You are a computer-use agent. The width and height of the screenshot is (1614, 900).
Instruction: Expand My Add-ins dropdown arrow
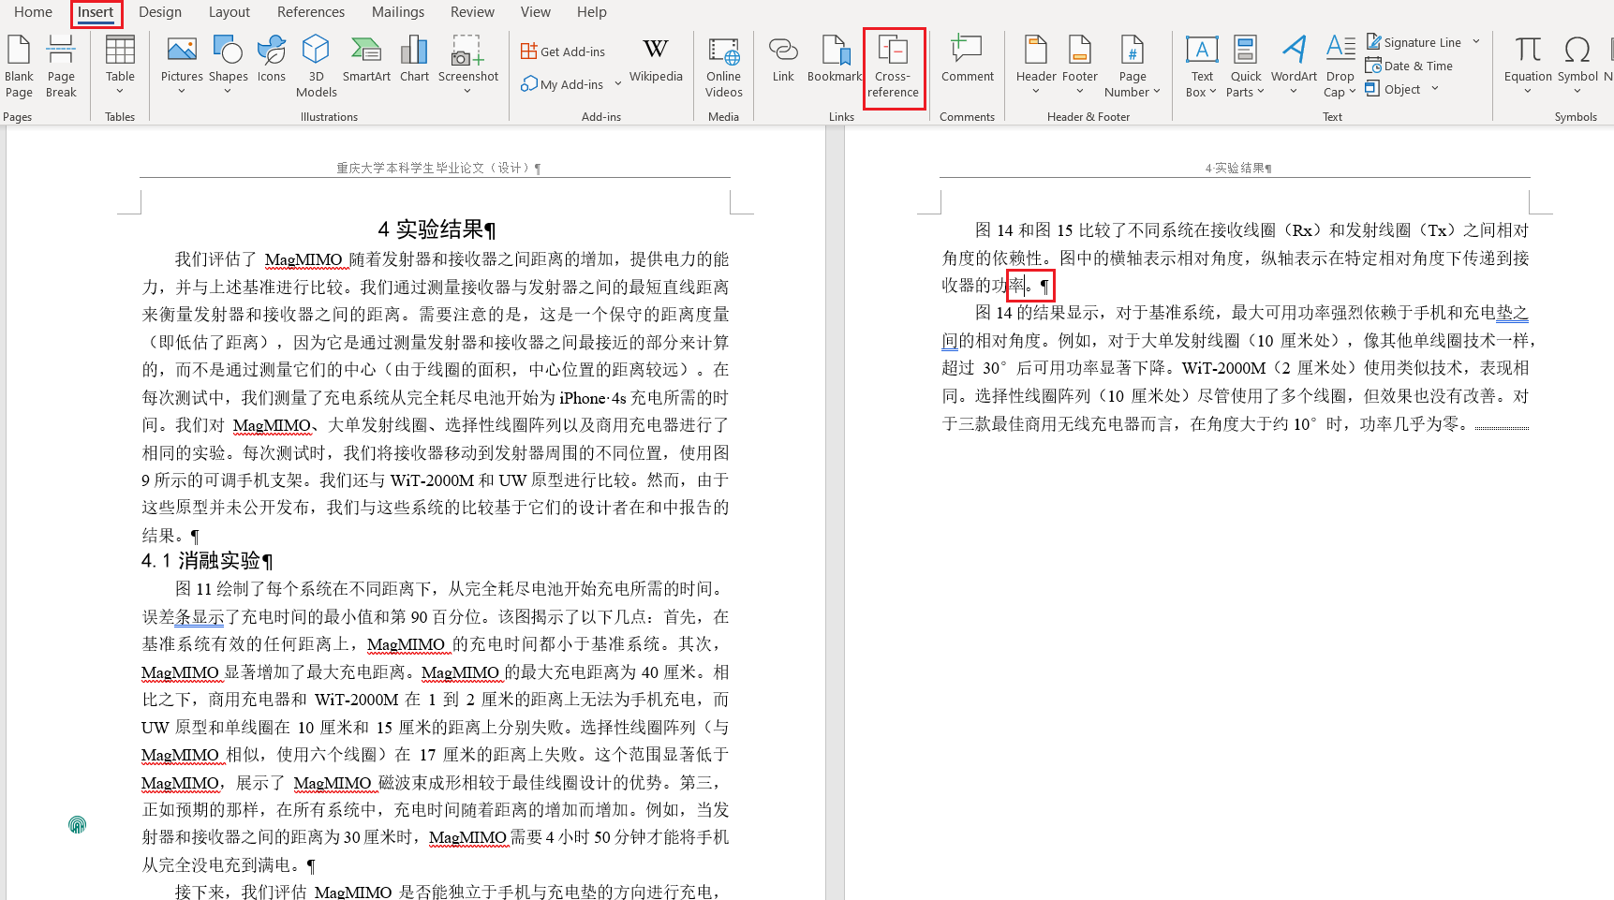coord(618,84)
